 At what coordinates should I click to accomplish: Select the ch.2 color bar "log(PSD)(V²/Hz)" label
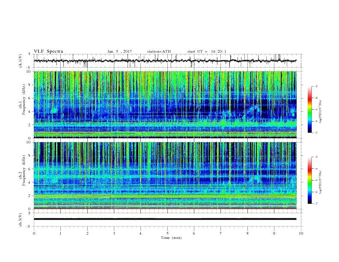point(321,182)
